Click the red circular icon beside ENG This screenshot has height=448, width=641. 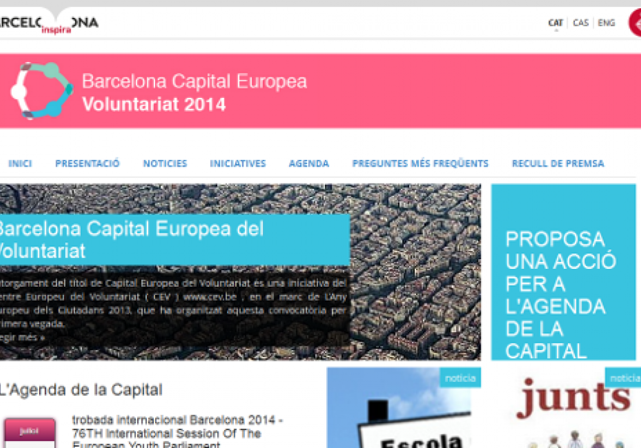(635, 23)
